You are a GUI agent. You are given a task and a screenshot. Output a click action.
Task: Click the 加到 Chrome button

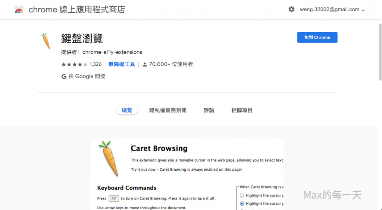[x=317, y=37]
